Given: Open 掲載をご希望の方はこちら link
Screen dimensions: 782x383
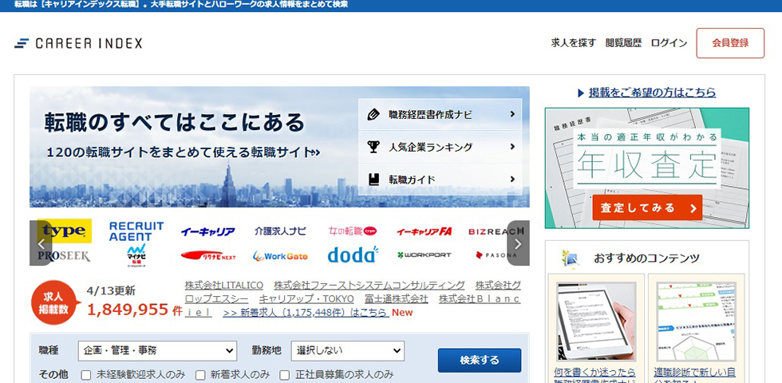Looking at the screenshot, I should pos(653,93).
